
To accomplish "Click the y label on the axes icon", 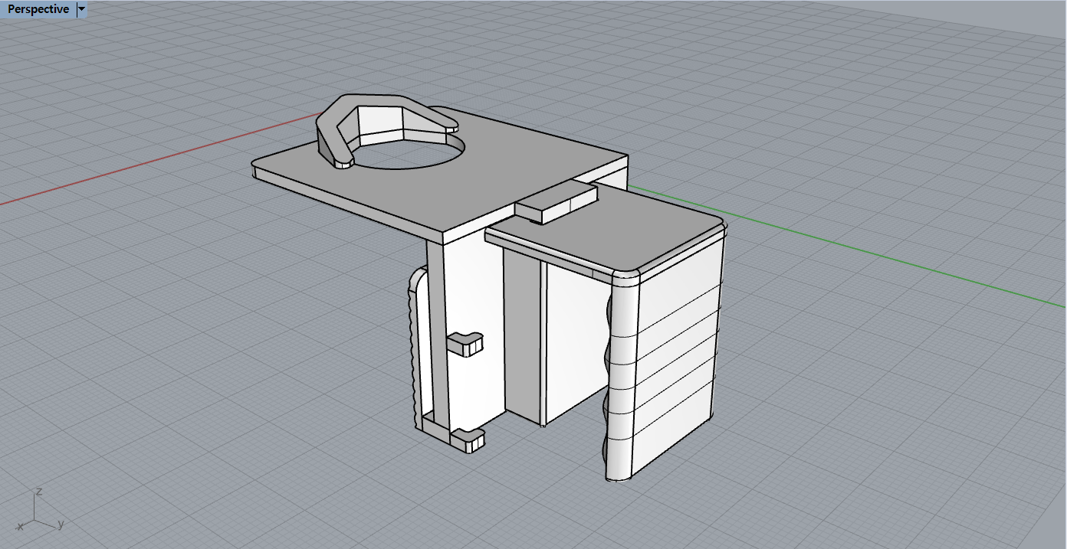I will click(x=61, y=524).
